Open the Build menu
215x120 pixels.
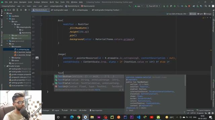52,2
